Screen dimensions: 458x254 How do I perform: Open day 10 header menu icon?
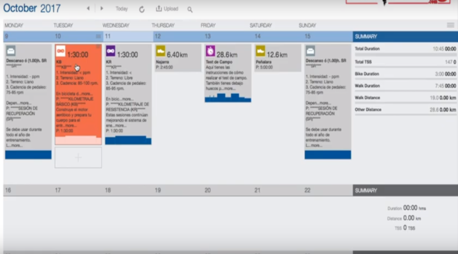click(98, 37)
